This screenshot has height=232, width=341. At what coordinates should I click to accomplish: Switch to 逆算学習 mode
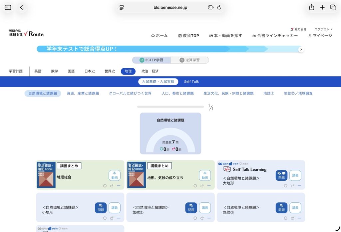[x=189, y=60]
